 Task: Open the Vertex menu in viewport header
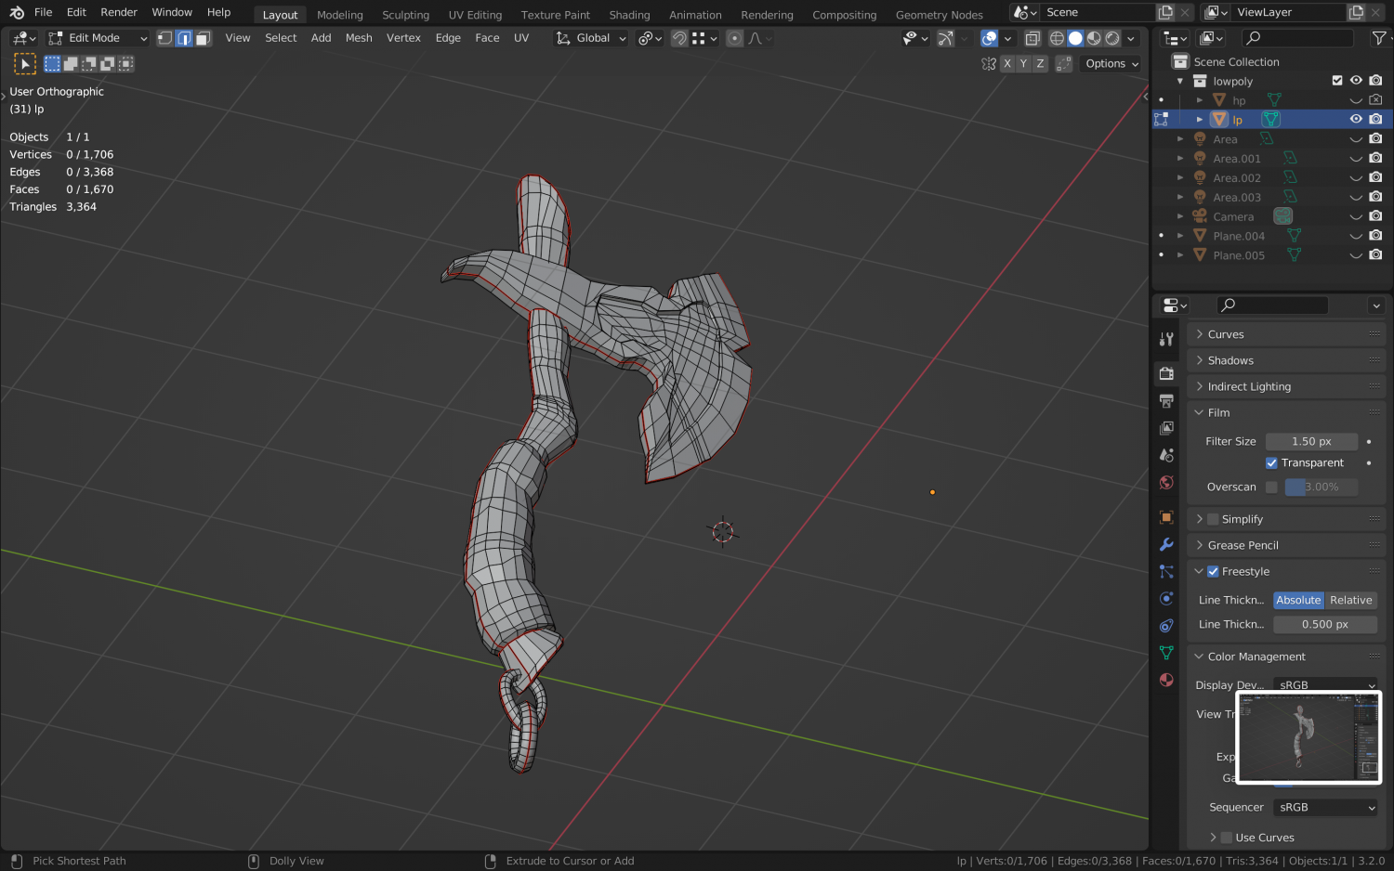point(403,38)
